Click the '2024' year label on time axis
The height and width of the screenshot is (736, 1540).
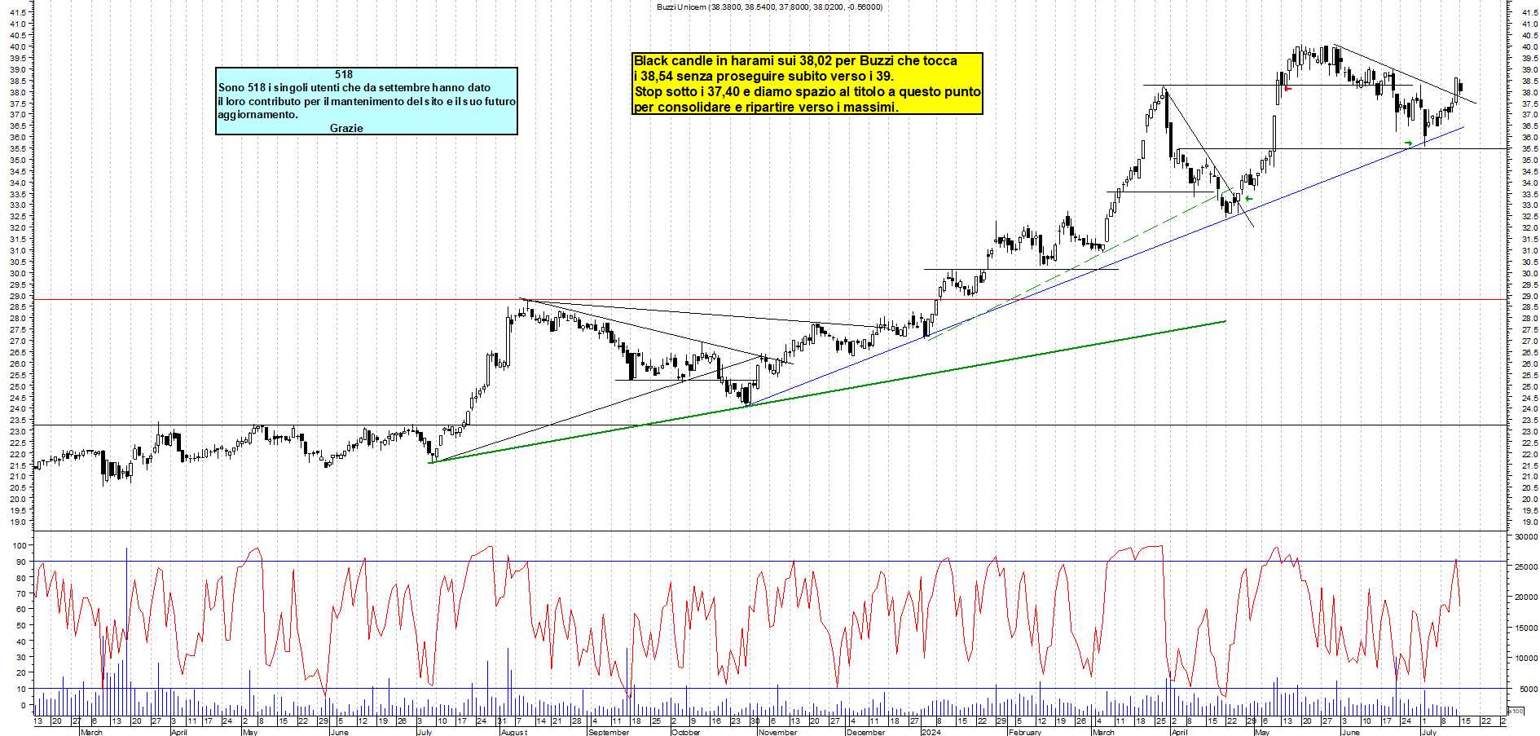point(931,732)
